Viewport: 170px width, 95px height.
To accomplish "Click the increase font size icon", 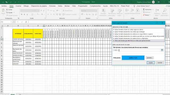I will pos(41,11).
